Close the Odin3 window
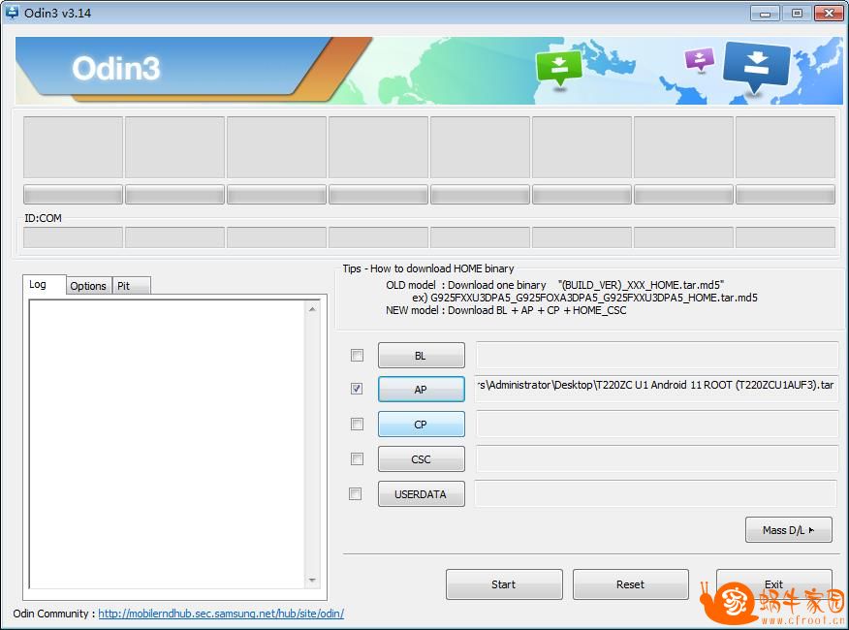 click(829, 13)
